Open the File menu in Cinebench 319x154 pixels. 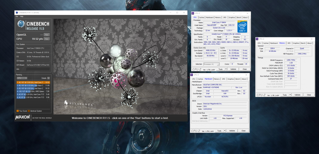(x=17, y=17)
